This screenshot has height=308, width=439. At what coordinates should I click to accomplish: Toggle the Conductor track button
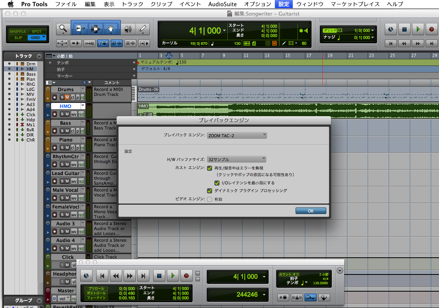324,297
